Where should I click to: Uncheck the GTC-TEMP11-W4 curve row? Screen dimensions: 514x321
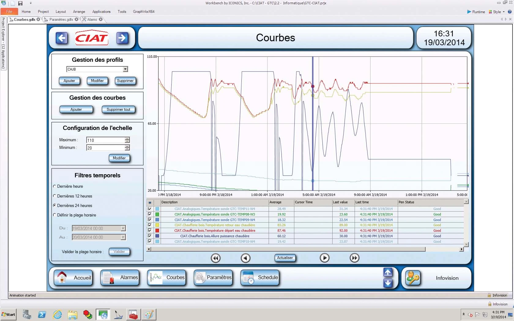point(150,209)
